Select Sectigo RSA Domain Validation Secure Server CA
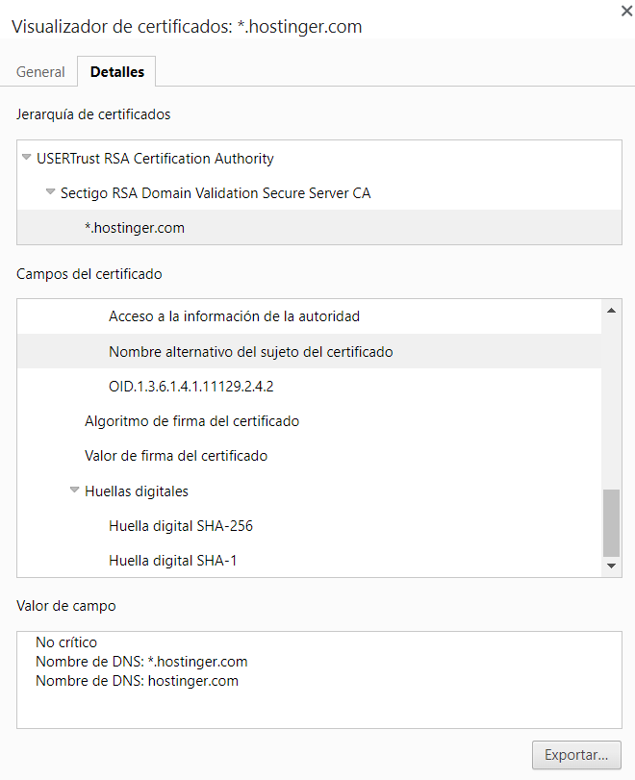Image resolution: width=635 pixels, height=780 pixels. (x=216, y=193)
